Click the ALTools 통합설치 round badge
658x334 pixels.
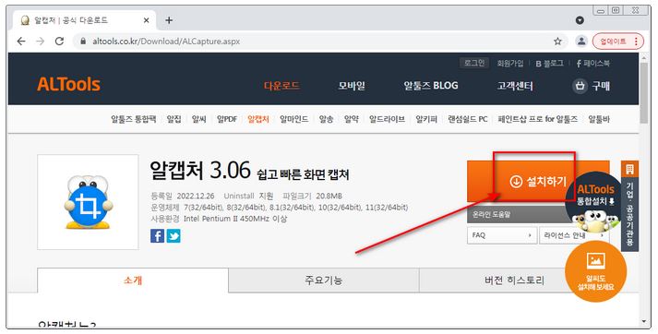point(594,201)
